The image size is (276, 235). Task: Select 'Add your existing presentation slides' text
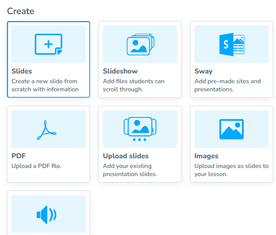130,170
